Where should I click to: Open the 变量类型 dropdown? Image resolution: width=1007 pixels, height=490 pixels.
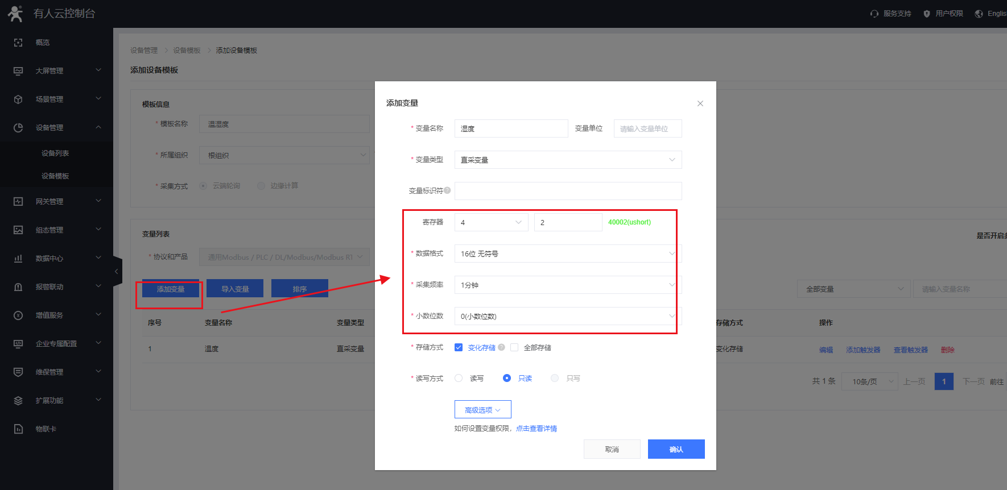(x=568, y=160)
